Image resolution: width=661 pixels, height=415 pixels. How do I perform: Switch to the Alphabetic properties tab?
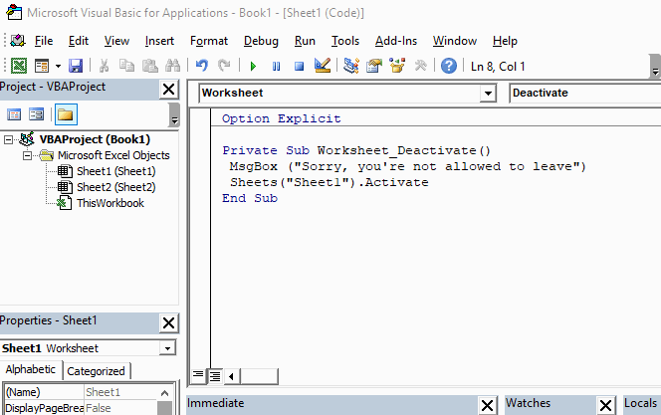coord(30,369)
